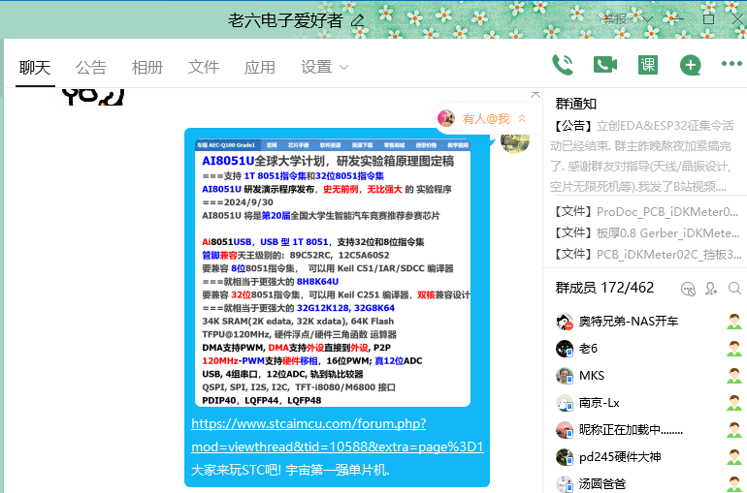Click role badge next to pd245硬件大神

pos(734,457)
